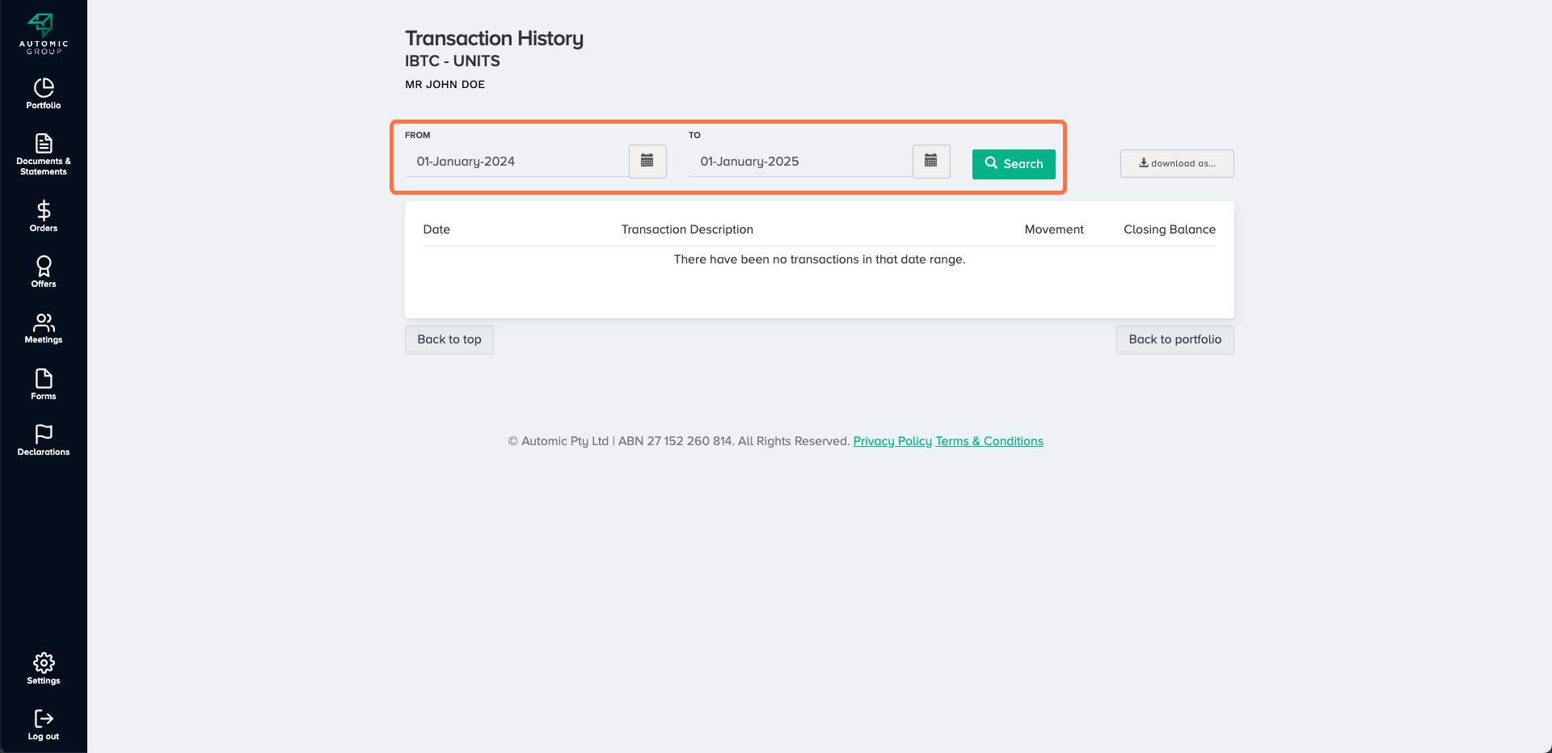Open the Portfolio section
Screen dimensions: 1552x753
44,94
